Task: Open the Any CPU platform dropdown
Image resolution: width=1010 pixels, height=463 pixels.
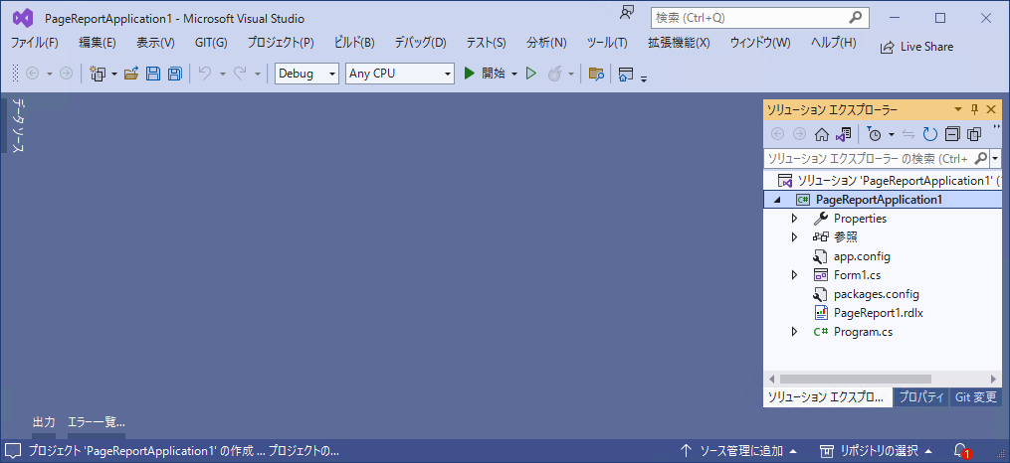Action: [449, 74]
